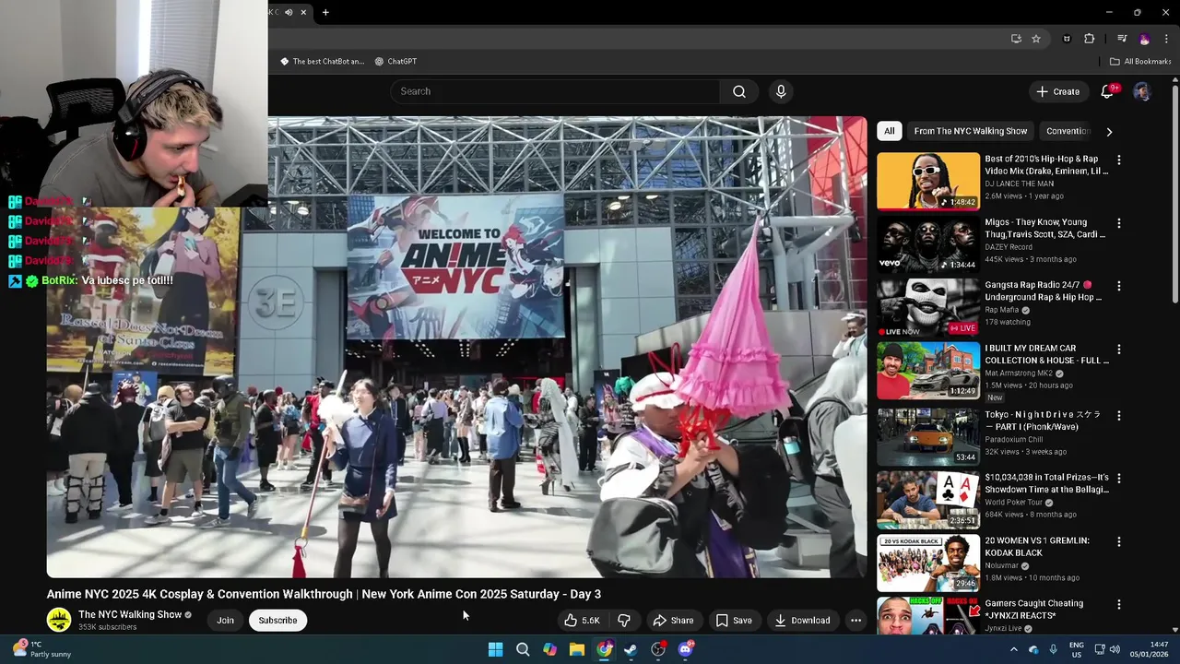Open Migos They Know mix thumbnail

pyautogui.click(x=928, y=244)
